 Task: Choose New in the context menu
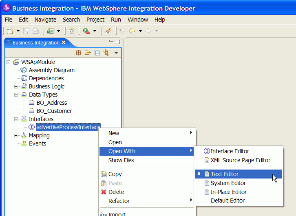147,133
